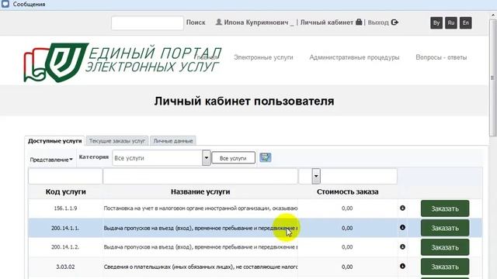Select the Доступные услуги tab

55,141
